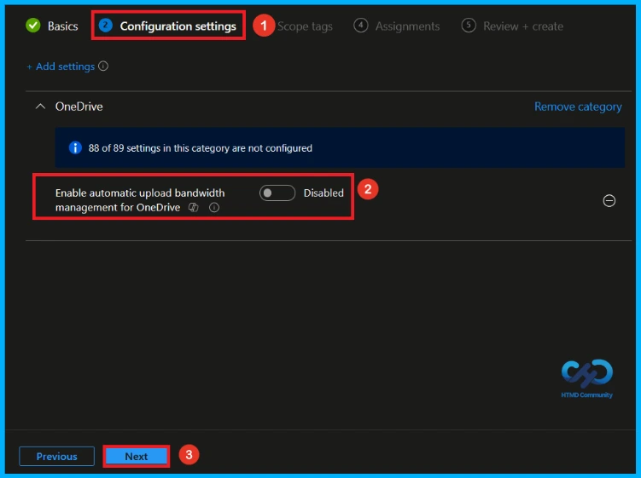Collapse the OneDrive category chevron

pyautogui.click(x=40, y=107)
